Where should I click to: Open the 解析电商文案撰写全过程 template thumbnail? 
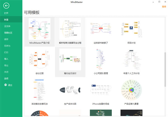pos(70,29)
